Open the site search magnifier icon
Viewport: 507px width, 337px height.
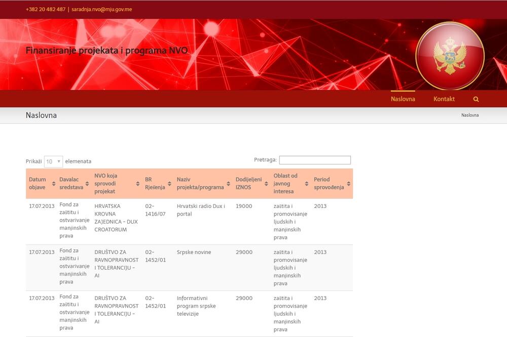click(476, 99)
